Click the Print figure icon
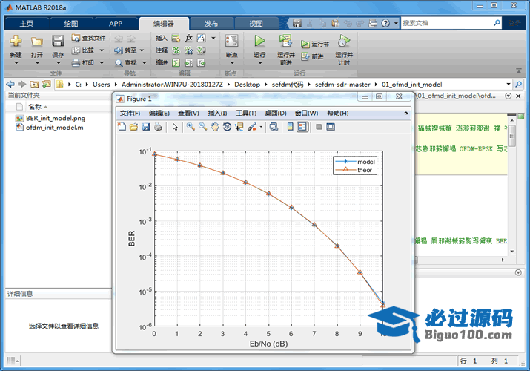 [158, 127]
